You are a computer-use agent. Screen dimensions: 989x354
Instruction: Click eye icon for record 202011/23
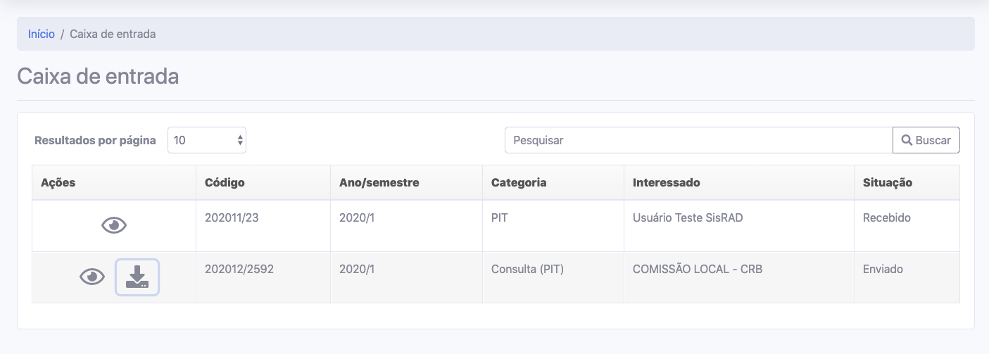coord(114,225)
